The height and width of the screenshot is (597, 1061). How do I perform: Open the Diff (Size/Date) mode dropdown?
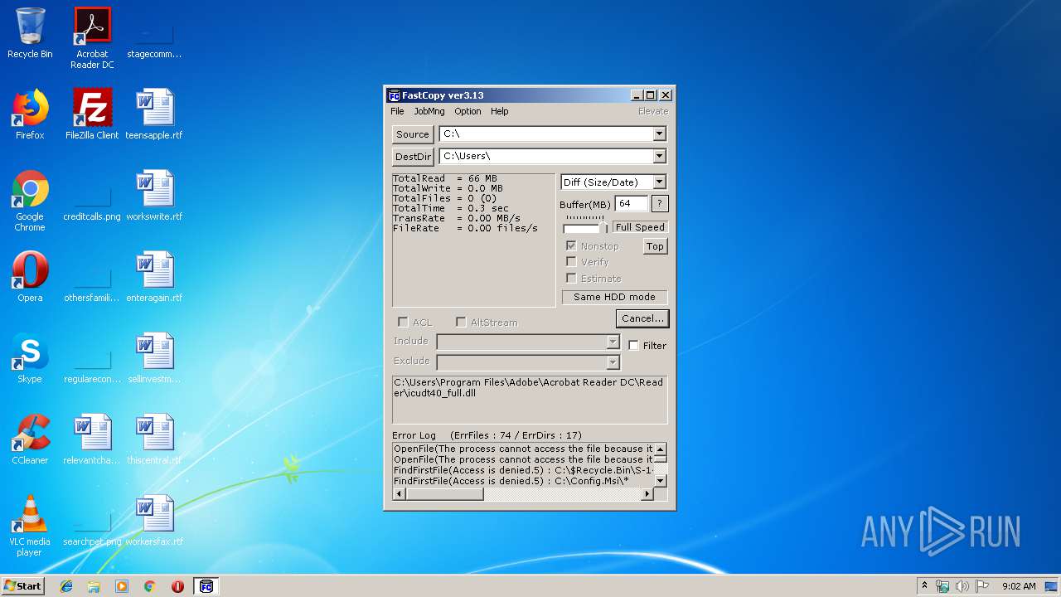[659, 182]
